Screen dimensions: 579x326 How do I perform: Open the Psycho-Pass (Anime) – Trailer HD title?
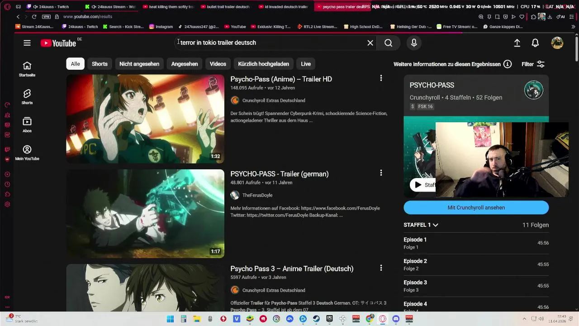(281, 79)
